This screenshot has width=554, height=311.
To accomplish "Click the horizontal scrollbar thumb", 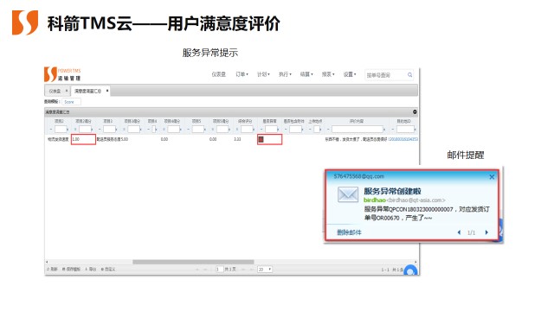I will [x=193, y=262].
